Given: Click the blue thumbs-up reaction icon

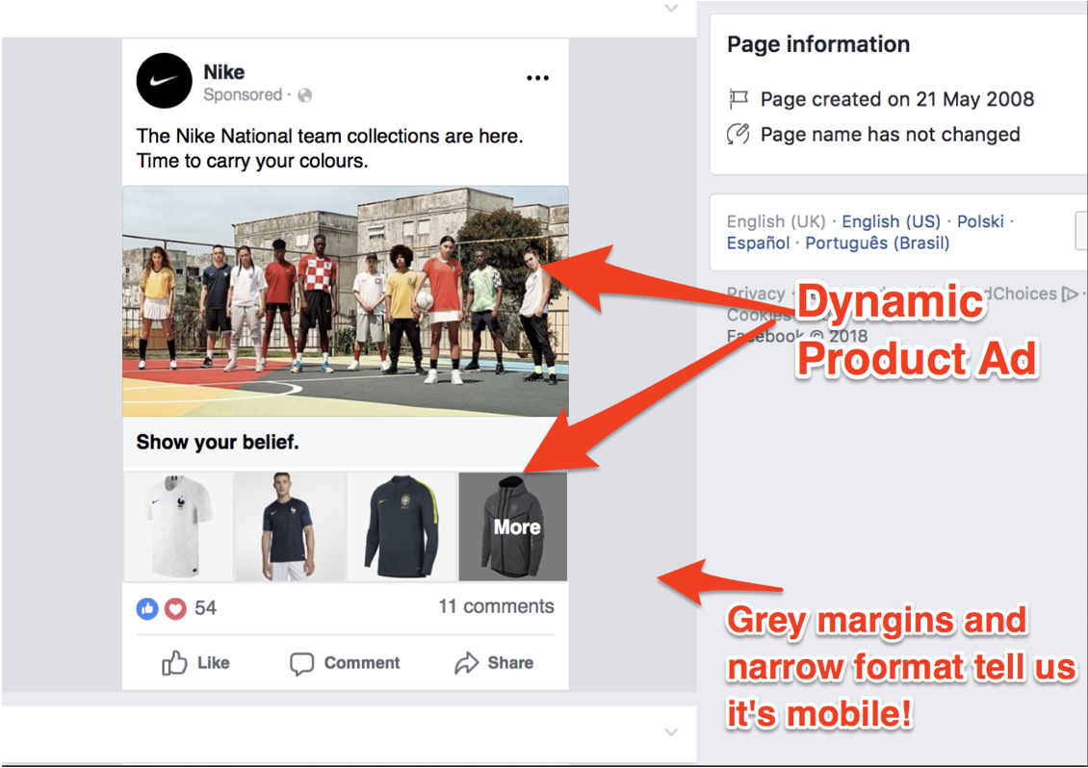Looking at the screenshot, I should click(147, 609).
